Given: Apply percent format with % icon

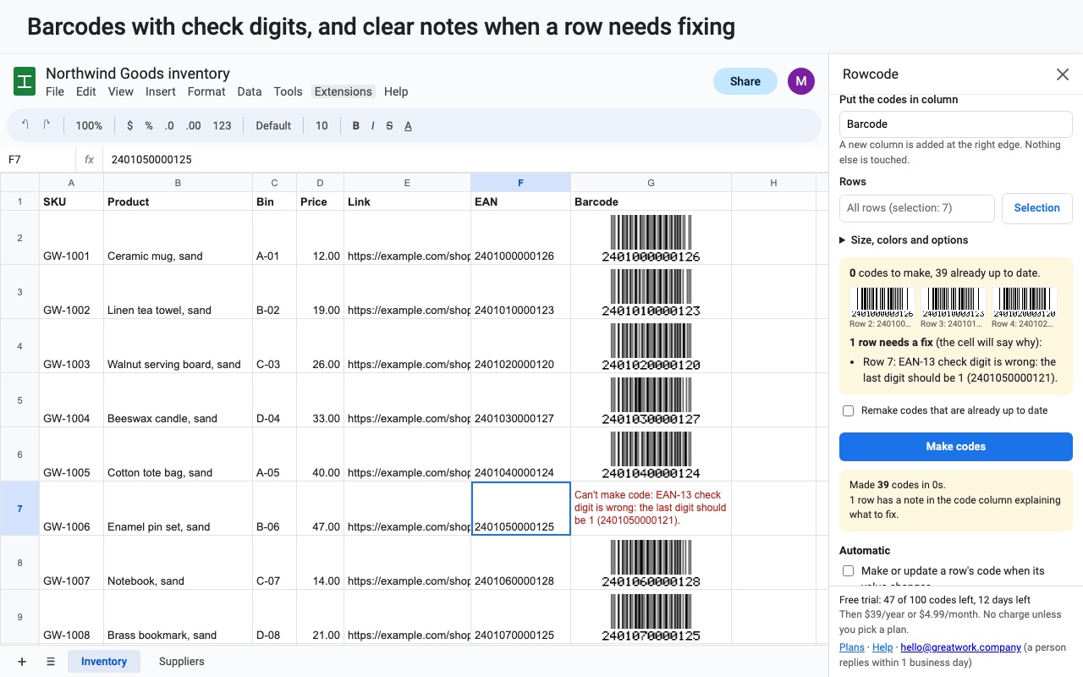Looking at the screenshot, I should 149,125.
